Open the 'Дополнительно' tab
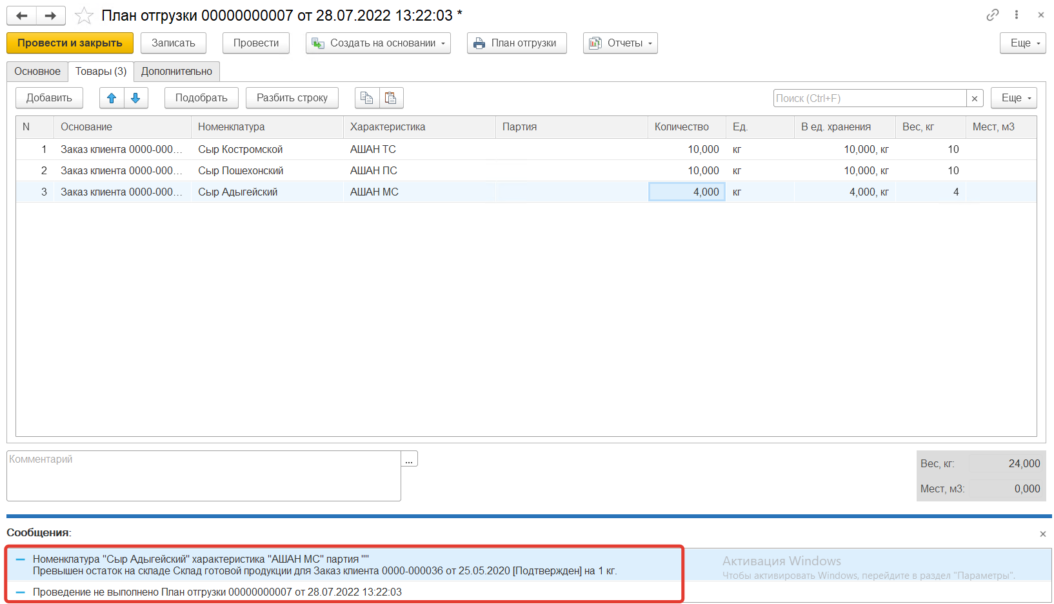The image size is (1054, 604). [x=176, y=72]
